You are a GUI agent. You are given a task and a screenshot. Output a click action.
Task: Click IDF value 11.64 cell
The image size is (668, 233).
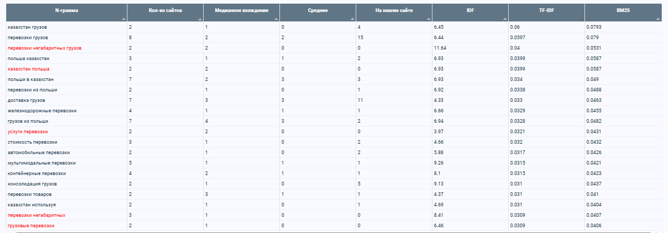[470, 48]
